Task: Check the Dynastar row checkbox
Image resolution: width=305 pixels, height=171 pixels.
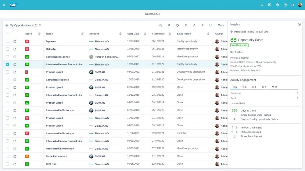Action: (x=7, y=41)
